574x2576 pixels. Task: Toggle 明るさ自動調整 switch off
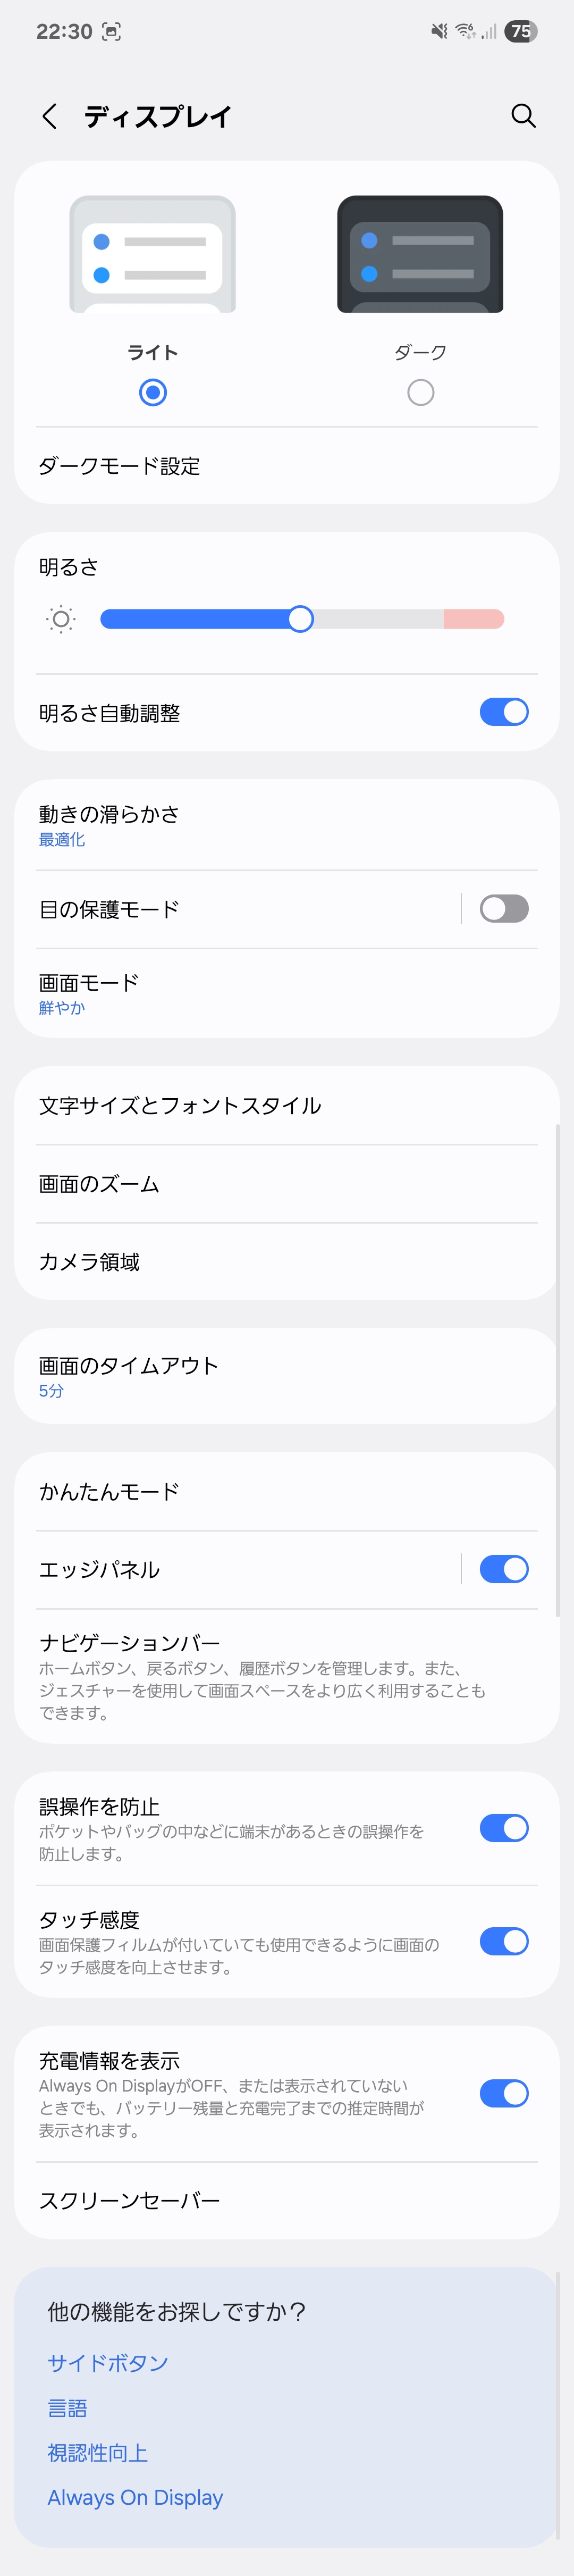pos(504,712)
